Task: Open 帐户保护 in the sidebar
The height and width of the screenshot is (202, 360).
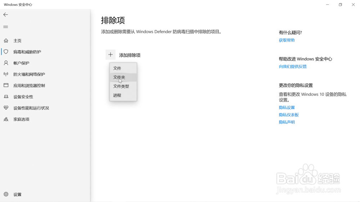Action: tap(21, 63)
